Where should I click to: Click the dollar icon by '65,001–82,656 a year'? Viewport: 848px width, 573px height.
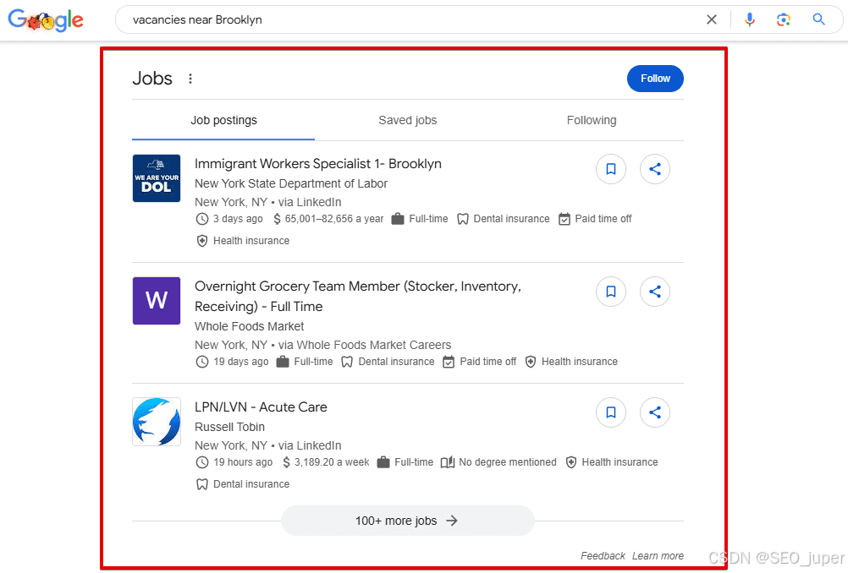277,219
